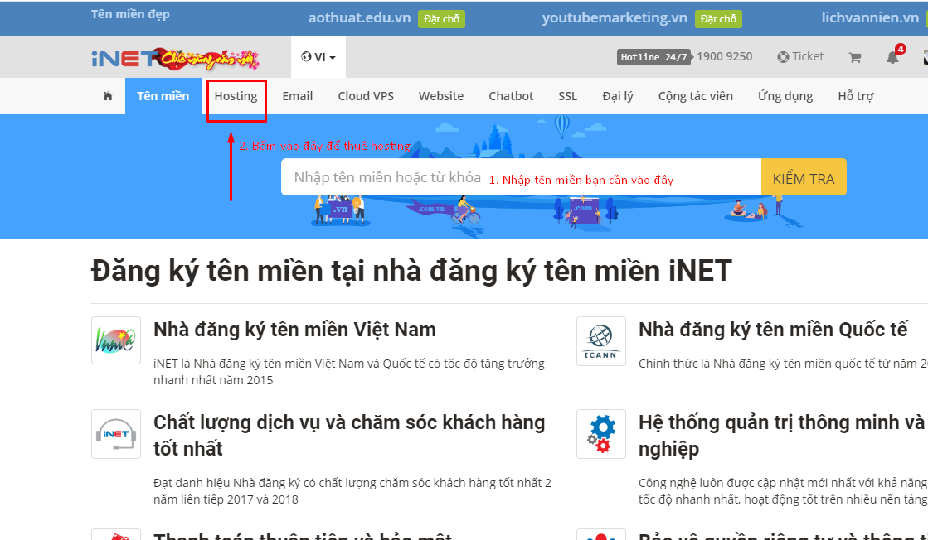Go to Cloud VPS menu
The image size is (928, 540).
[366, 96]
